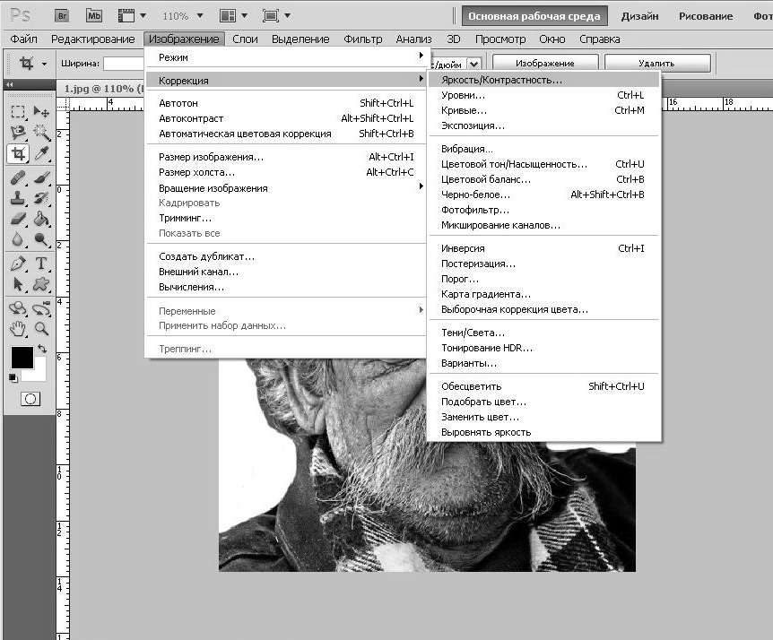Select the Brush tool
Viewport: 773px width, 640px height.
tap(41, 177)
